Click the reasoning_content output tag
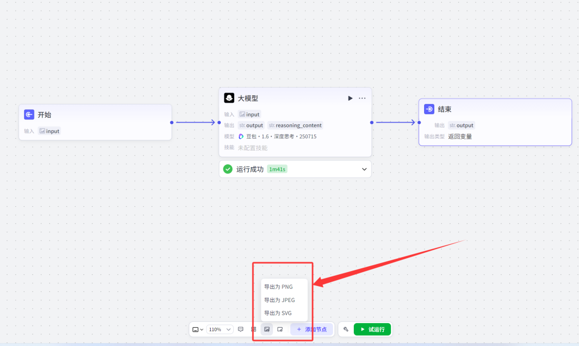The width and height of the screenshot is (579, 346). [x=295, y=125]
